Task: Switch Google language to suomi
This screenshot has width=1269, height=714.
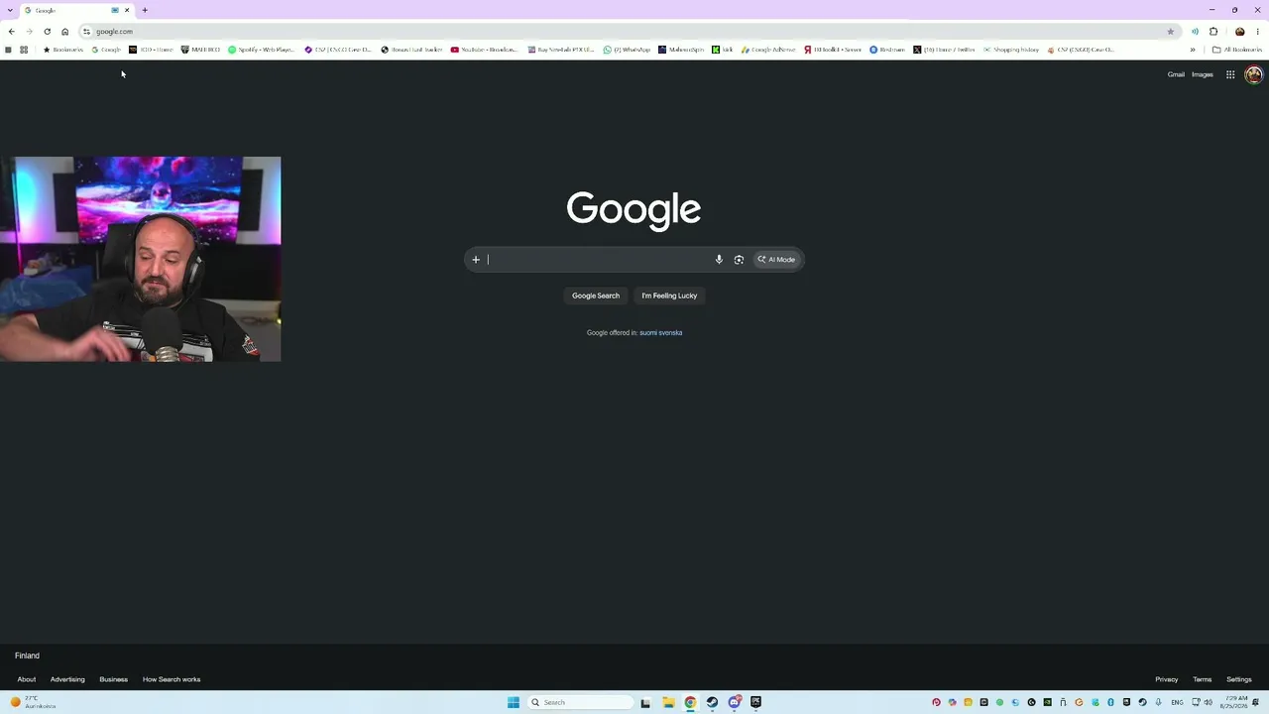Action: coord(650,333)
